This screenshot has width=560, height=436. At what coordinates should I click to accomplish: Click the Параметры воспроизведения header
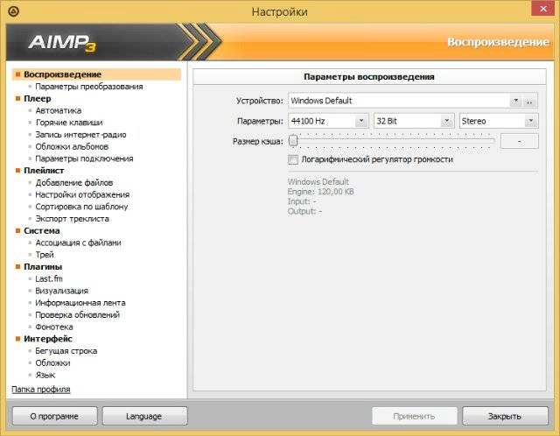pos(369,77)
